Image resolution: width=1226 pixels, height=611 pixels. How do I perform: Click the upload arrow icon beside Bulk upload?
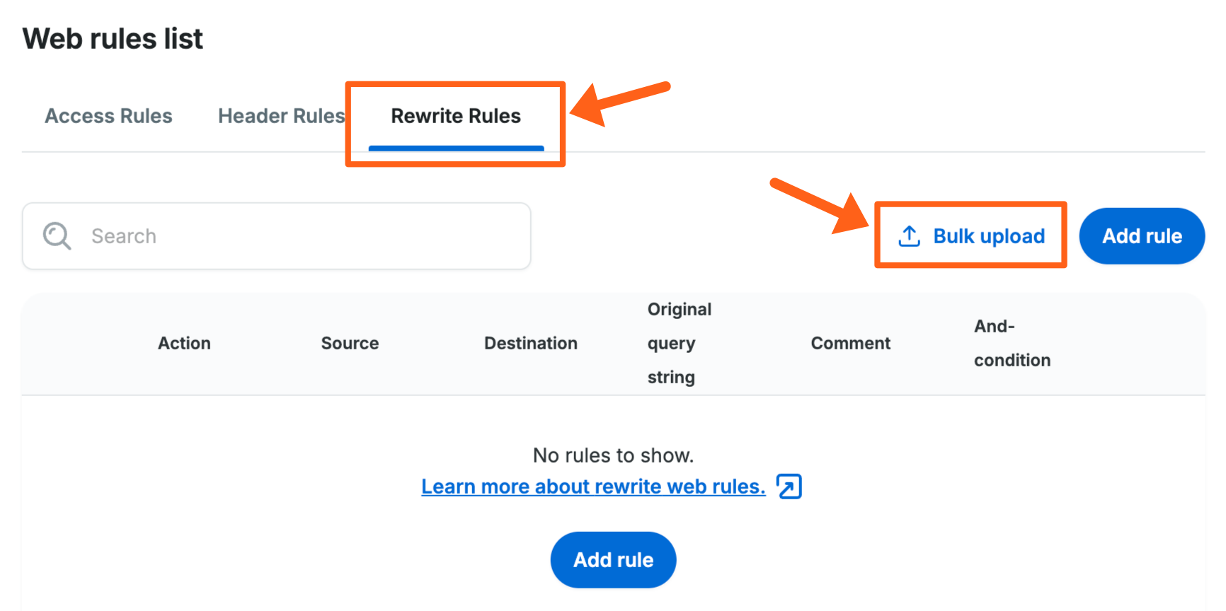pyautogui.click(x=909, y=236)
